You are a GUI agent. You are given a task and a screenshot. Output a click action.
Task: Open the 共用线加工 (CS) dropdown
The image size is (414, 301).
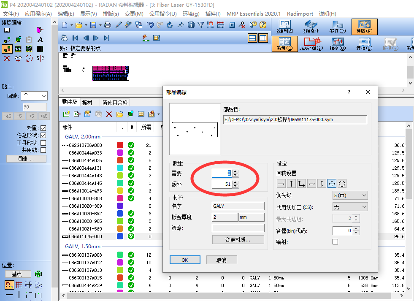[350, 207]
